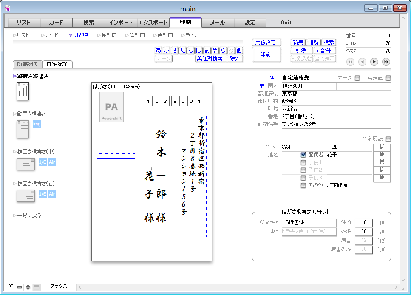Zoom in with the plus icon
The image size is (411, 295).
(28, 287)
